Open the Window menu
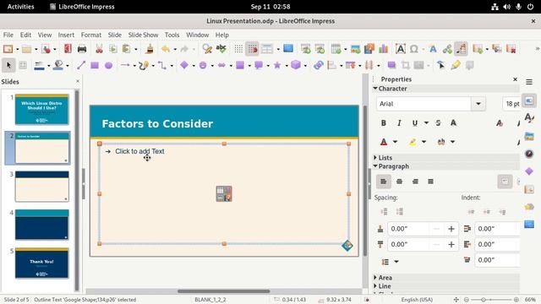Image resolution: width=541 pixels, height=304 pixels. pos(197,35)
